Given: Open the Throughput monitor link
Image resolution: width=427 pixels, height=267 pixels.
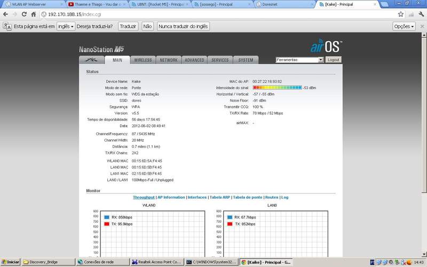Looking at the screenshot, I should point(144,197).
